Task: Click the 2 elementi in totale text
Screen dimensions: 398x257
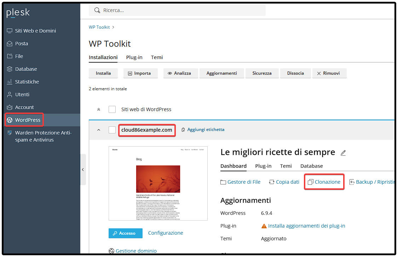Action: coord(108,89)
